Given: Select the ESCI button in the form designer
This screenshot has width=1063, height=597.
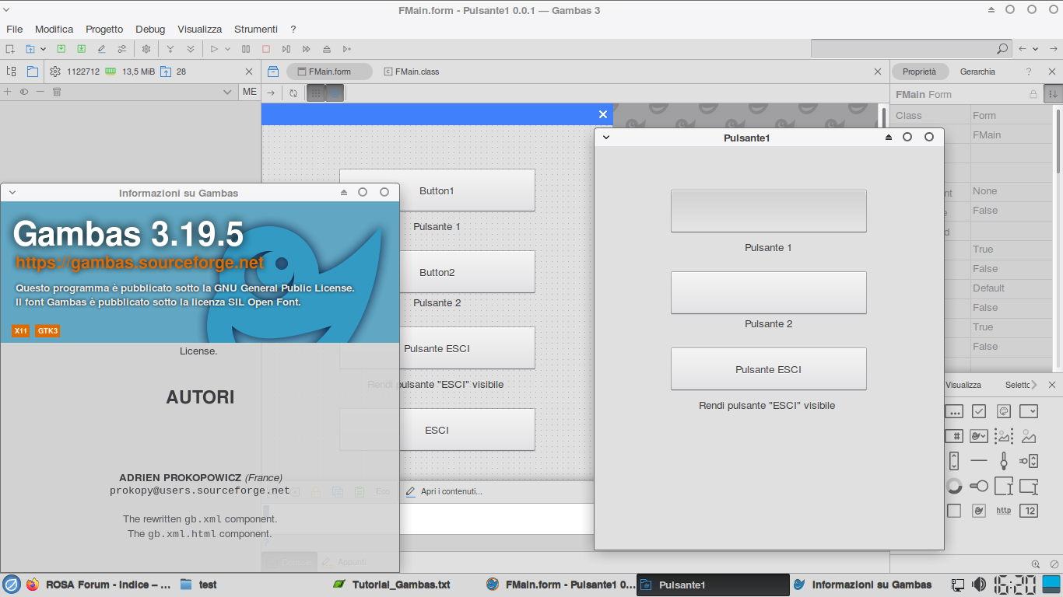Looking at the screenshot, I should click(437, 430).
